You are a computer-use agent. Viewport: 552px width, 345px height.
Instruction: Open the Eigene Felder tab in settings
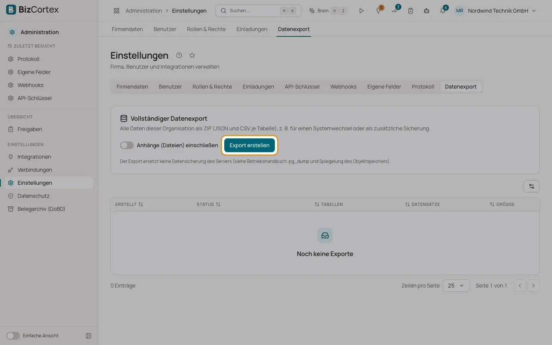point(384,87)
